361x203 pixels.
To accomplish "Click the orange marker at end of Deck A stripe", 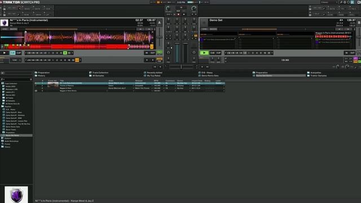I will [x=152, y=47].
